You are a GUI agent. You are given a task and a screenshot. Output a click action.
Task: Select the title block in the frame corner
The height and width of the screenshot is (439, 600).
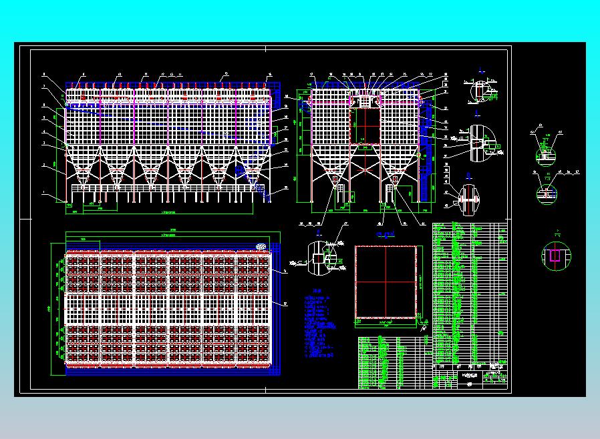coord(470,380)
